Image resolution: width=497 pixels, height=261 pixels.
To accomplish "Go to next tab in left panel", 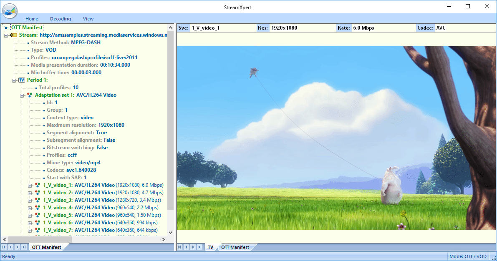I will [x=18, y=247].
